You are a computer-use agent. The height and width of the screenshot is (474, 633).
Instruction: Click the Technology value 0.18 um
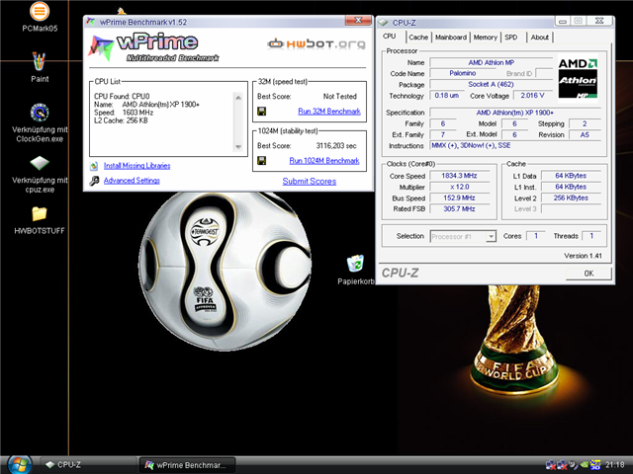446,96
